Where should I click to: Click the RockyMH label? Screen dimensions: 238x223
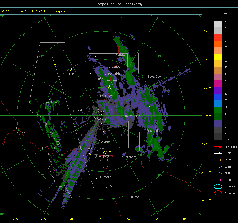[70, 74]
